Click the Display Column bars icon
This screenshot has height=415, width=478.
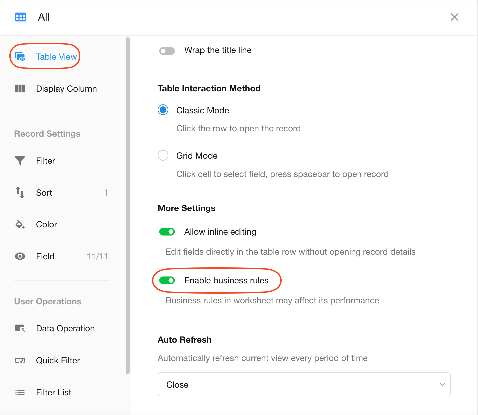tap(20, 89)
